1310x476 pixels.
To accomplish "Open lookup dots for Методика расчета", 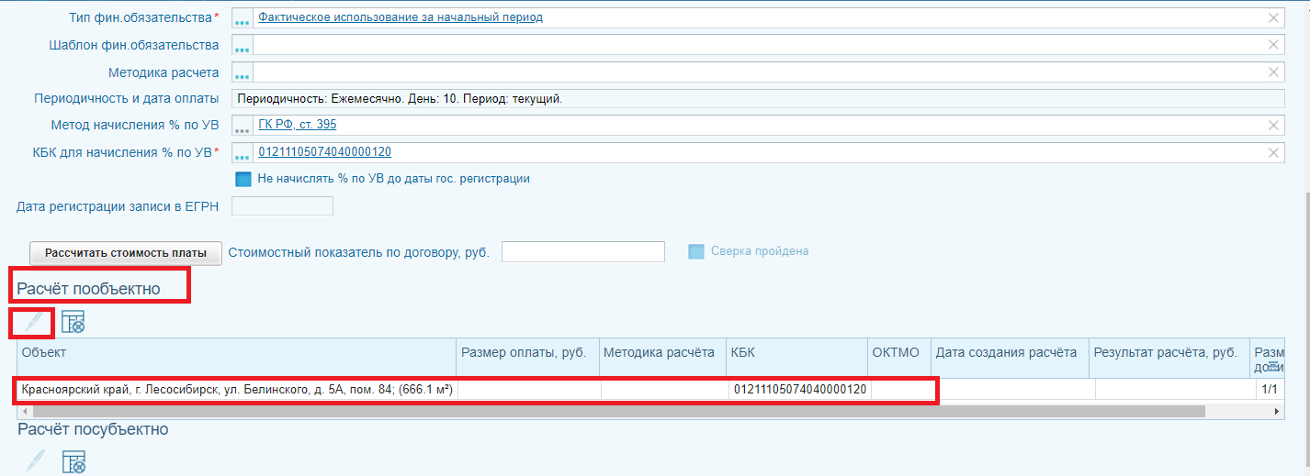I will click(242, 73).
